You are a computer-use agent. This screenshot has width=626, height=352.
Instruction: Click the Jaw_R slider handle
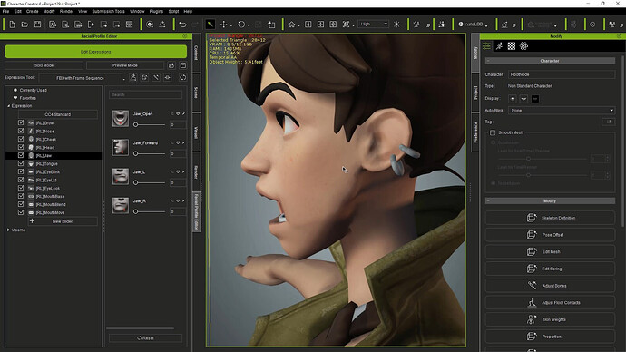[x=136, y=211]
